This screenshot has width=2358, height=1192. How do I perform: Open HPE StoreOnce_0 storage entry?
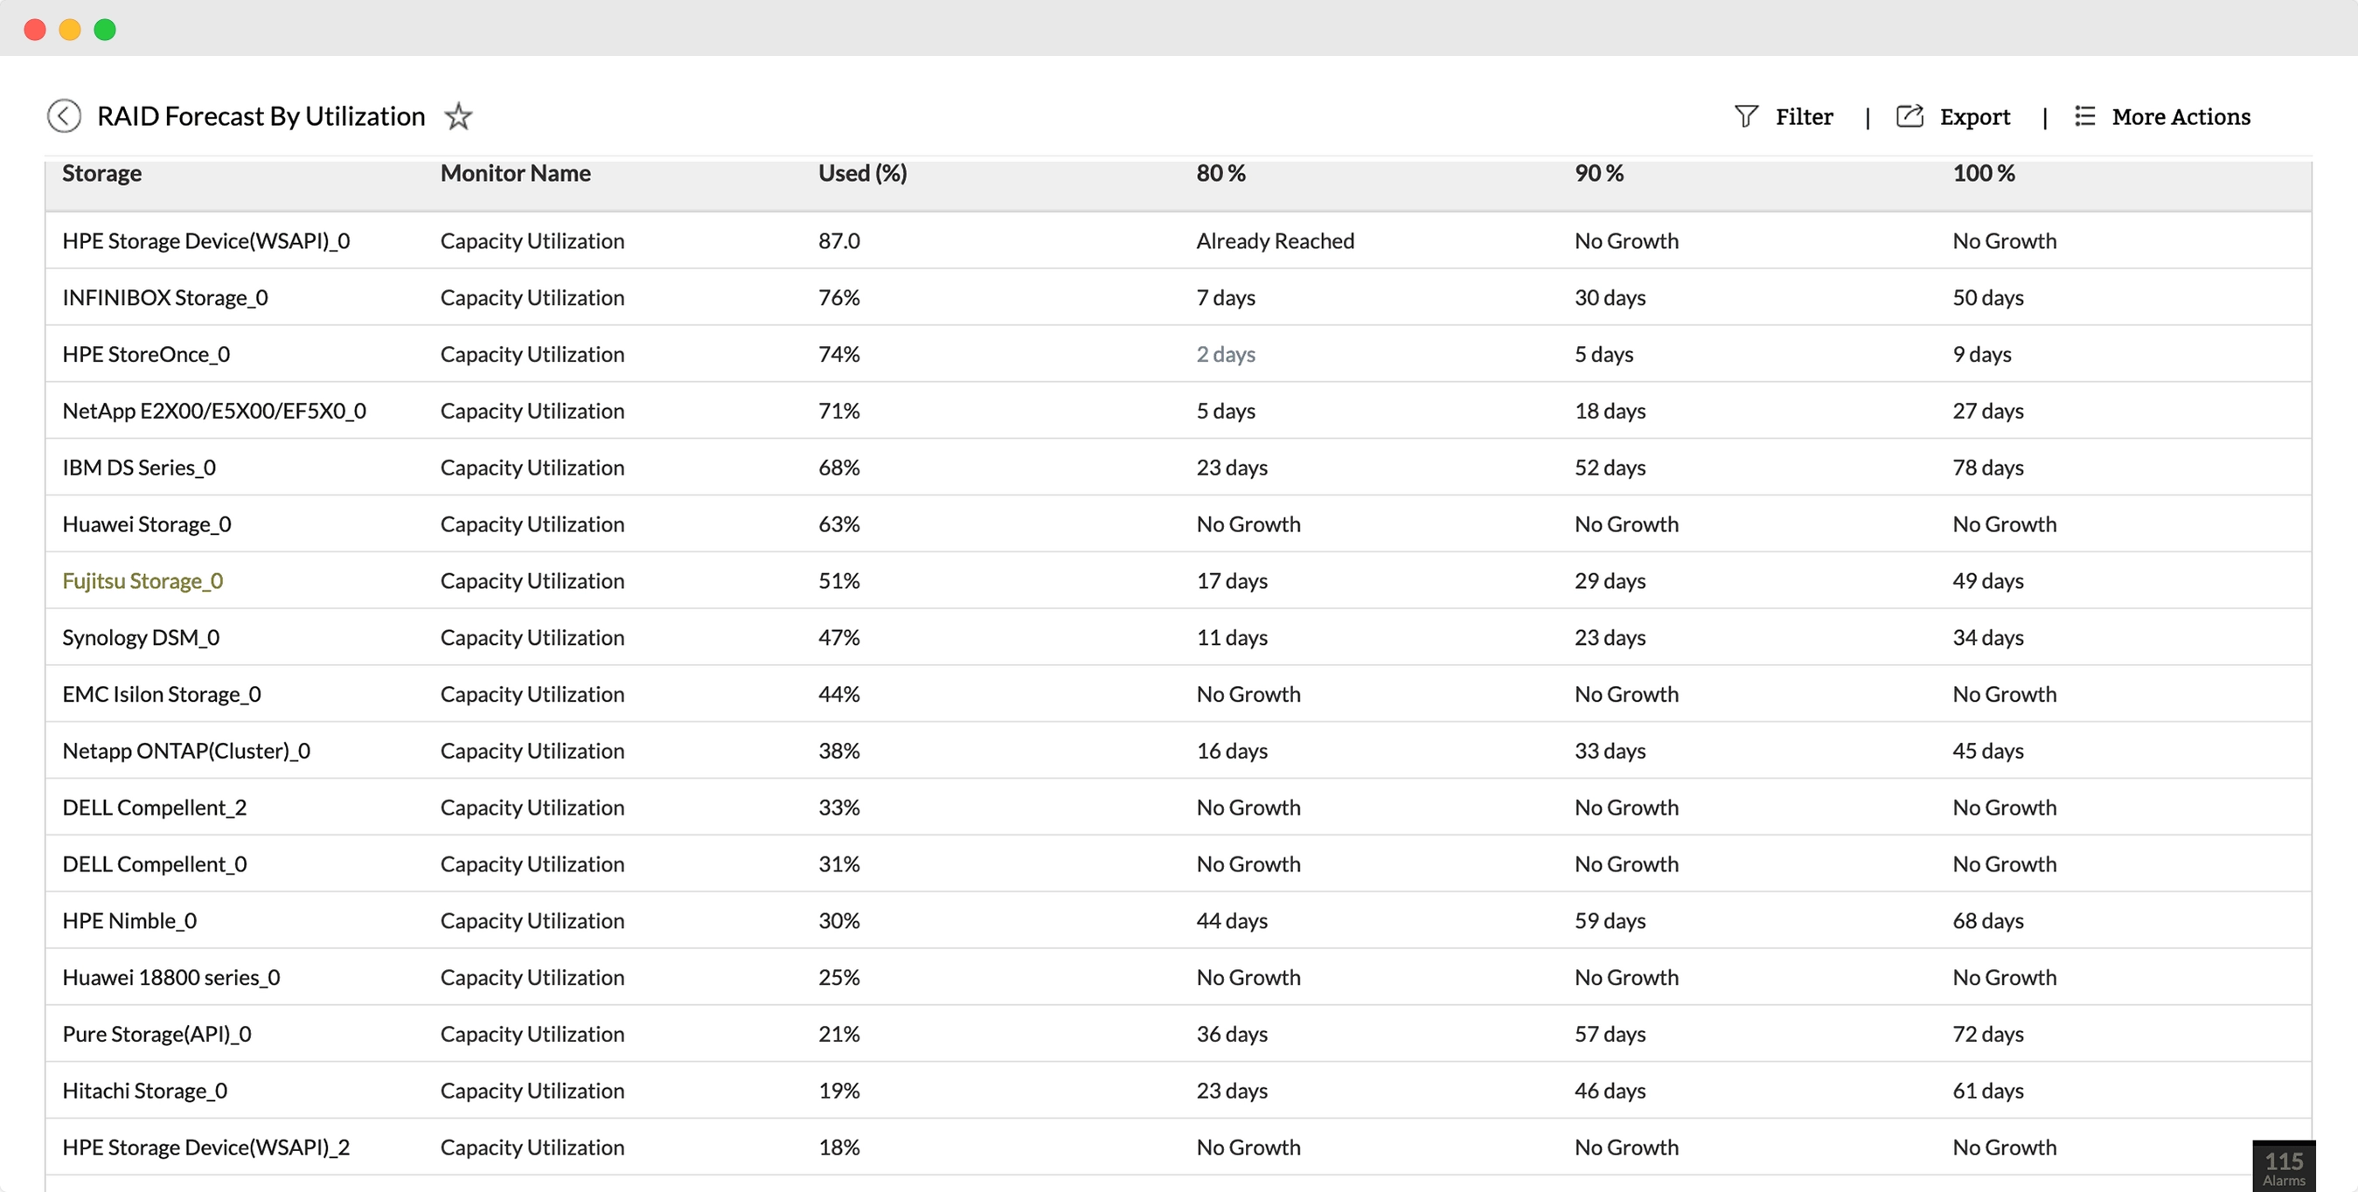pos(147,354)
